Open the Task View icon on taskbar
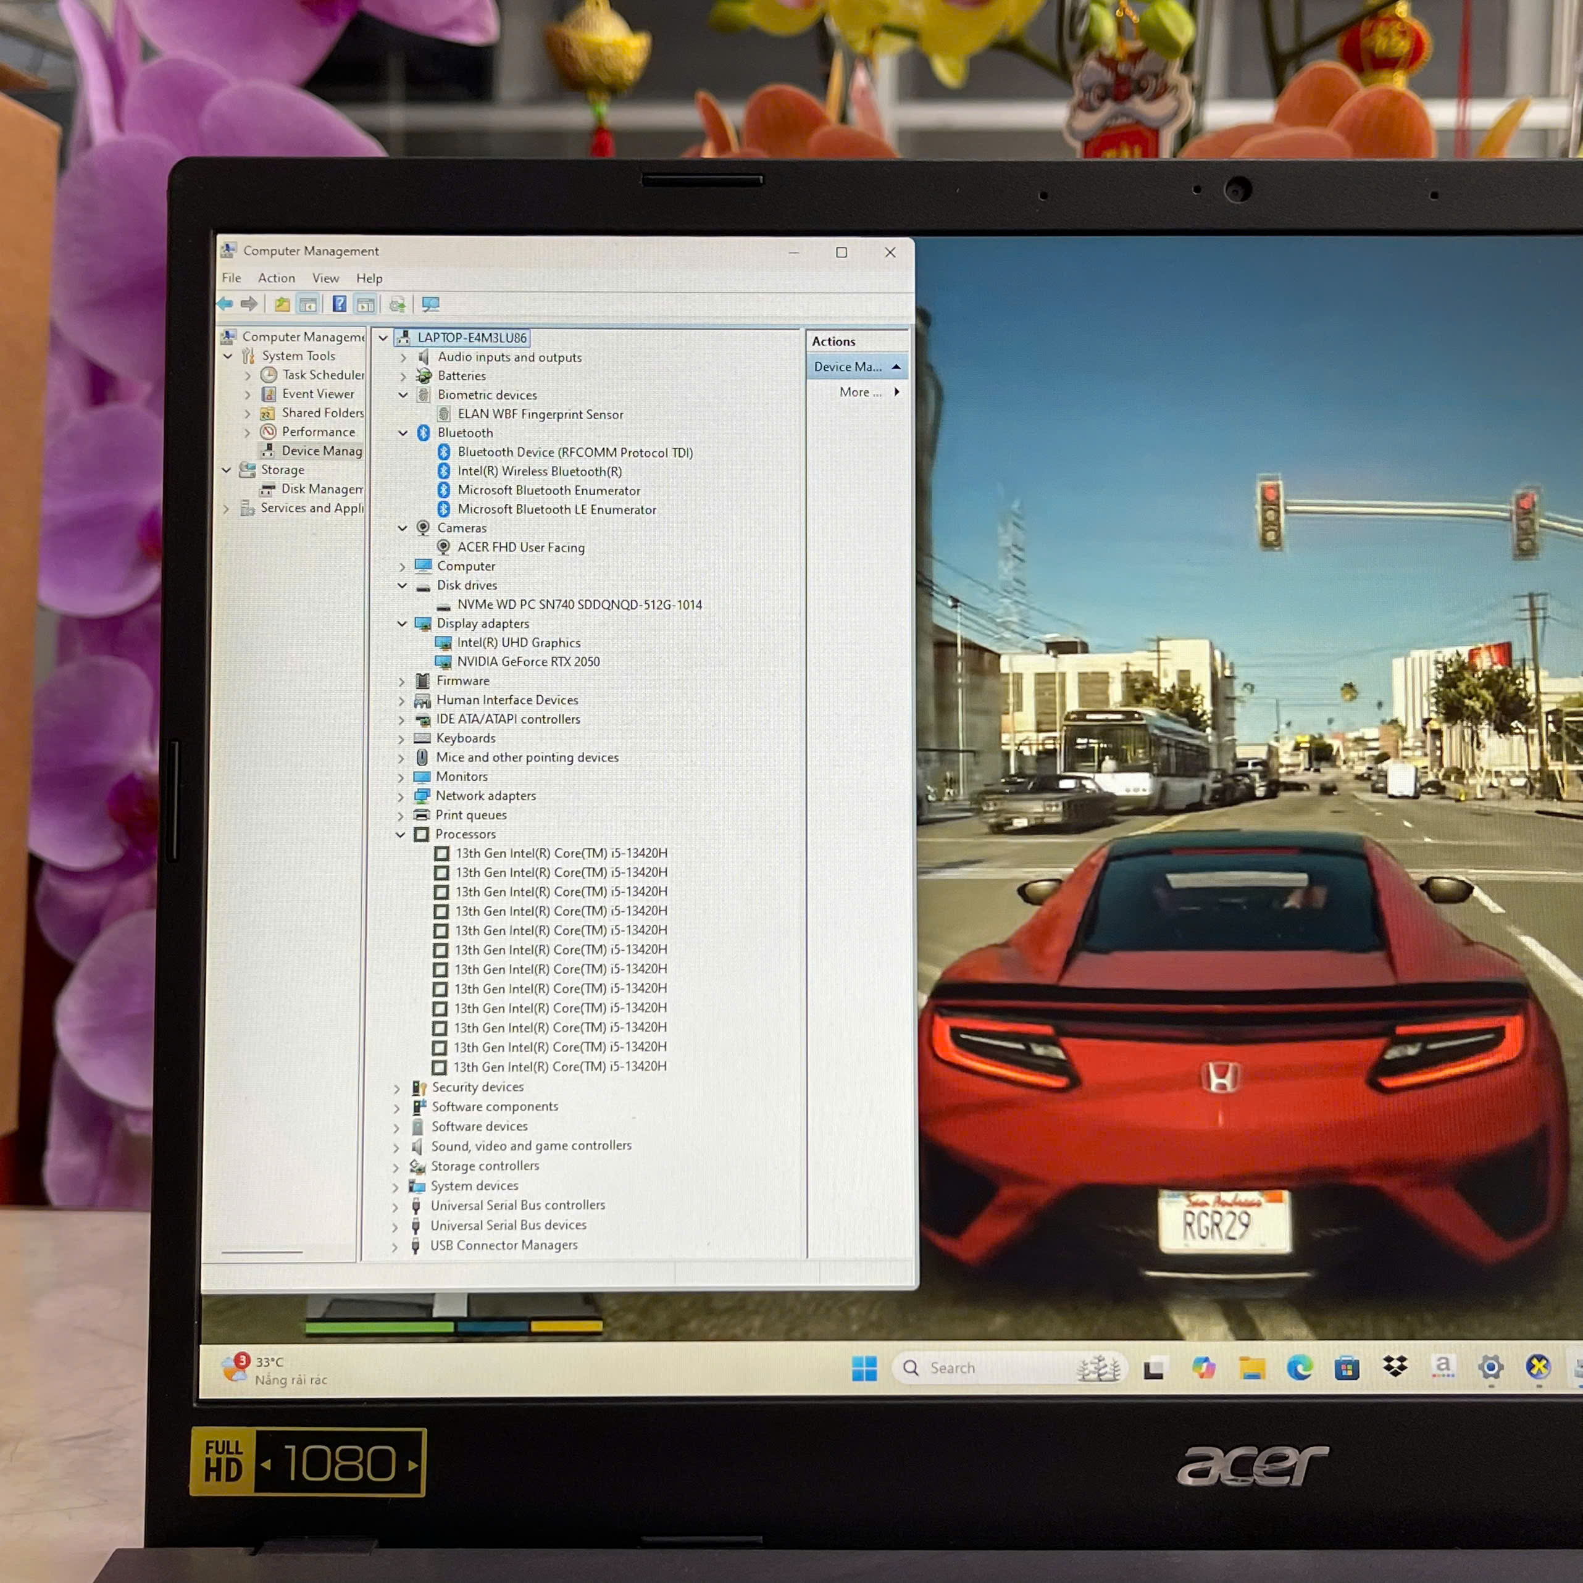This screenshot has width=1583, height=1583. click(x=1154, y=1368)
